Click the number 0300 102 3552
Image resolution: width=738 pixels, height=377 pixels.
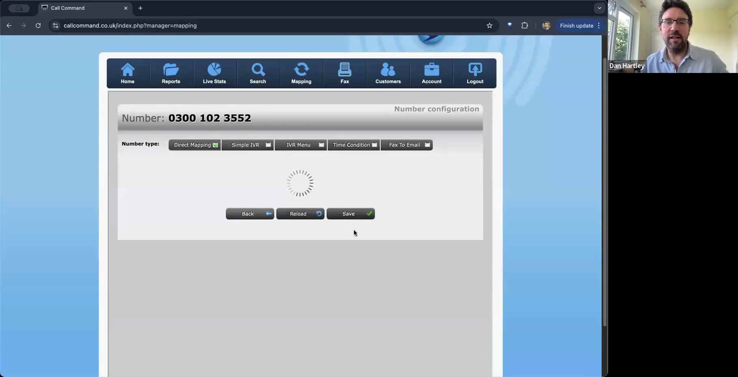pyautogui.click(x=209, y=118)
